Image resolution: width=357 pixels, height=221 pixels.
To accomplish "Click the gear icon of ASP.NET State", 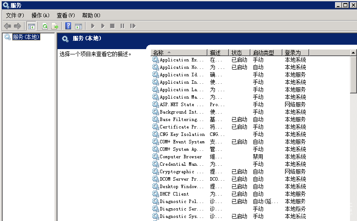I will pos(156,104).
